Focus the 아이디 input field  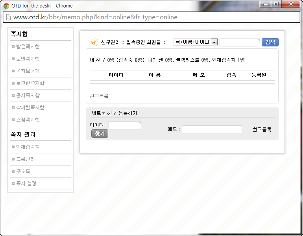(x=125, y=125)
